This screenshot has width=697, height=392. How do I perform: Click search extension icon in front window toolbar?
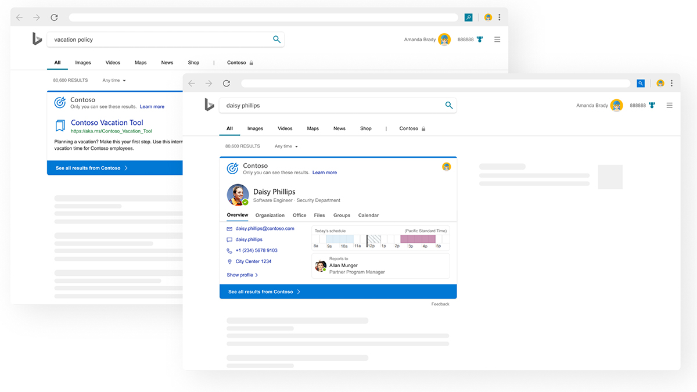(641, 84)
